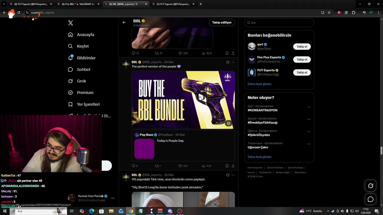The height and width of the screenshot is (215, 383).
Task: Follow qw1 with Takip et
Action: [x=302, y=47]
